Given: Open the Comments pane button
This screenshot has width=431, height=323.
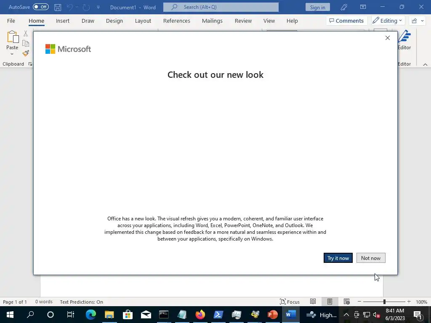Looking at the screenshot, I should pyautogui.click(x=347, y=21).
